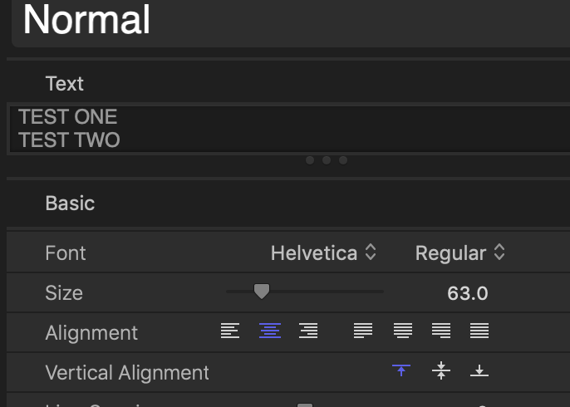Align text to the right
The image size is (570, 407).
click(x=309, y=331)
